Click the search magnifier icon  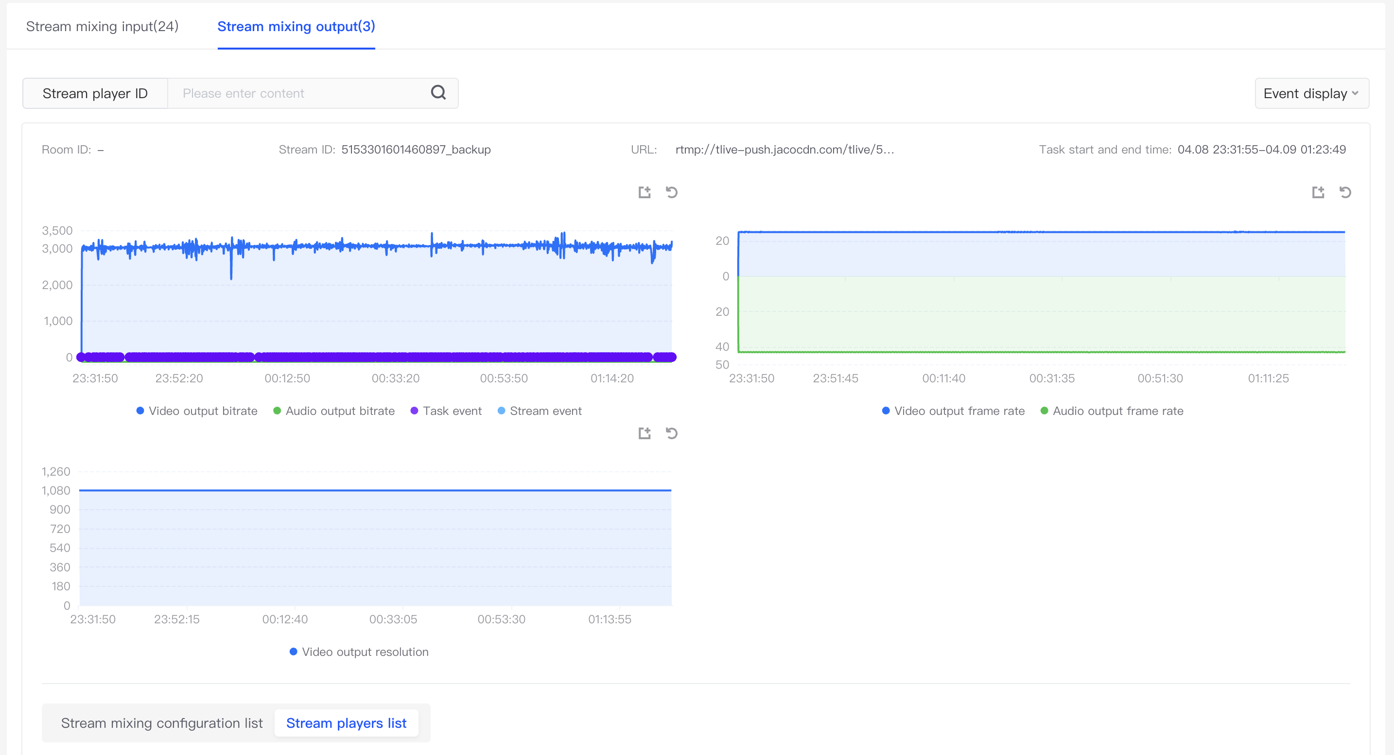[438, 93]
